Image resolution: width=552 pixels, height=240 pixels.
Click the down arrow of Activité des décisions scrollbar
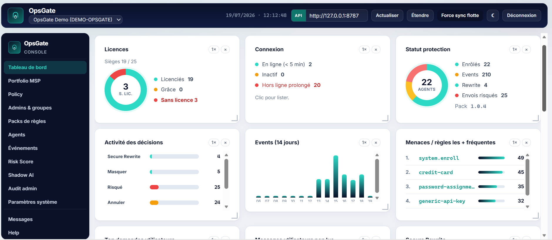pyautogui.click(x=226, y=207)
